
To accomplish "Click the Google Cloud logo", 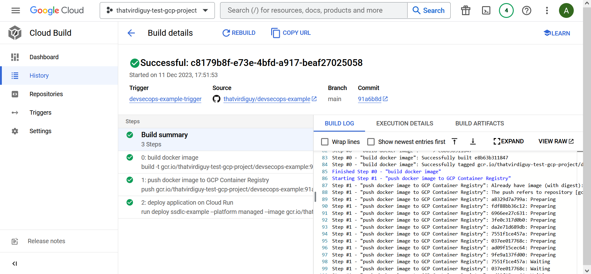I will point(57,10).
